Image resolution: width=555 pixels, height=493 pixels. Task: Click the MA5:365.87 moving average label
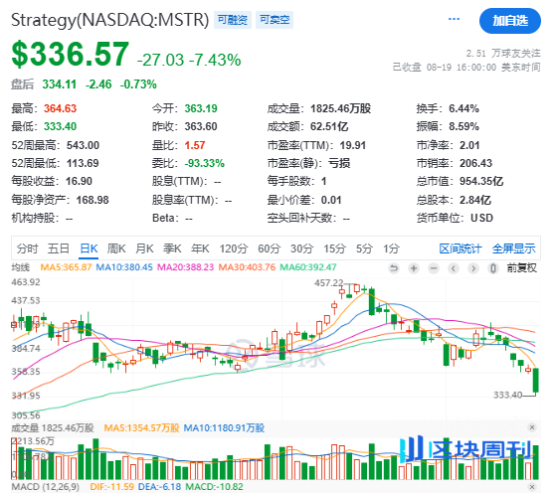pos(67,267)
